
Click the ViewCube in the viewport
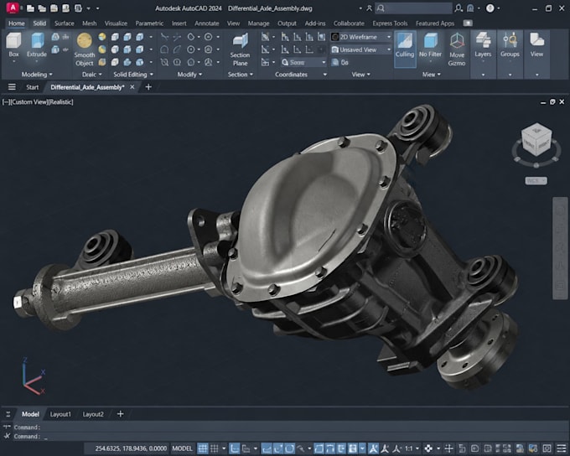536,140
